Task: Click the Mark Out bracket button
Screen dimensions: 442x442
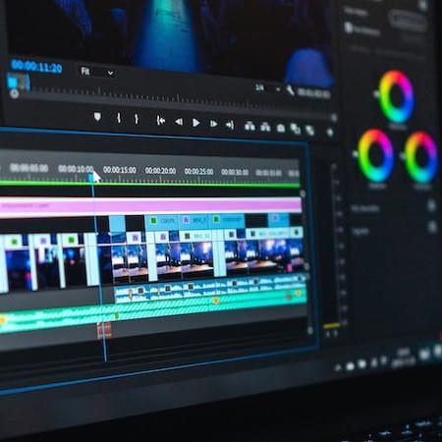Action: (x=137, y=119)
